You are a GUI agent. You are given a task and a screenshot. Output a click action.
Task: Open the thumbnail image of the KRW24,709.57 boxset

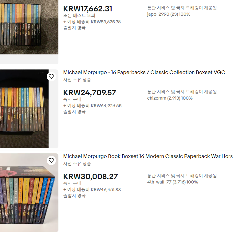(x=24, y=109)
